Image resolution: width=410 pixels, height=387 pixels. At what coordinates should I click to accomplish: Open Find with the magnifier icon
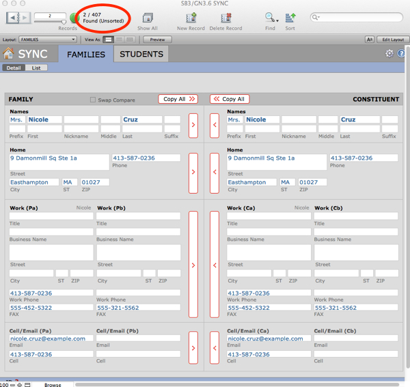(x=270, y=18)
